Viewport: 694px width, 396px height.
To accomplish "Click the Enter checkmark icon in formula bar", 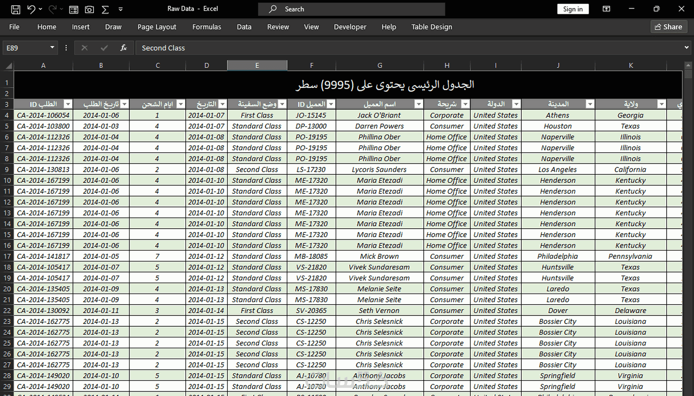I will click(104, 48).
